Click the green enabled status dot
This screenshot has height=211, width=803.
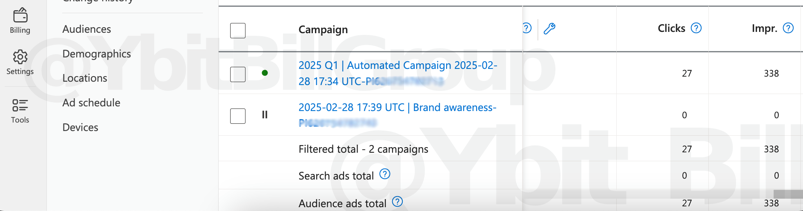pyautogui.click(x=265, y=73)
